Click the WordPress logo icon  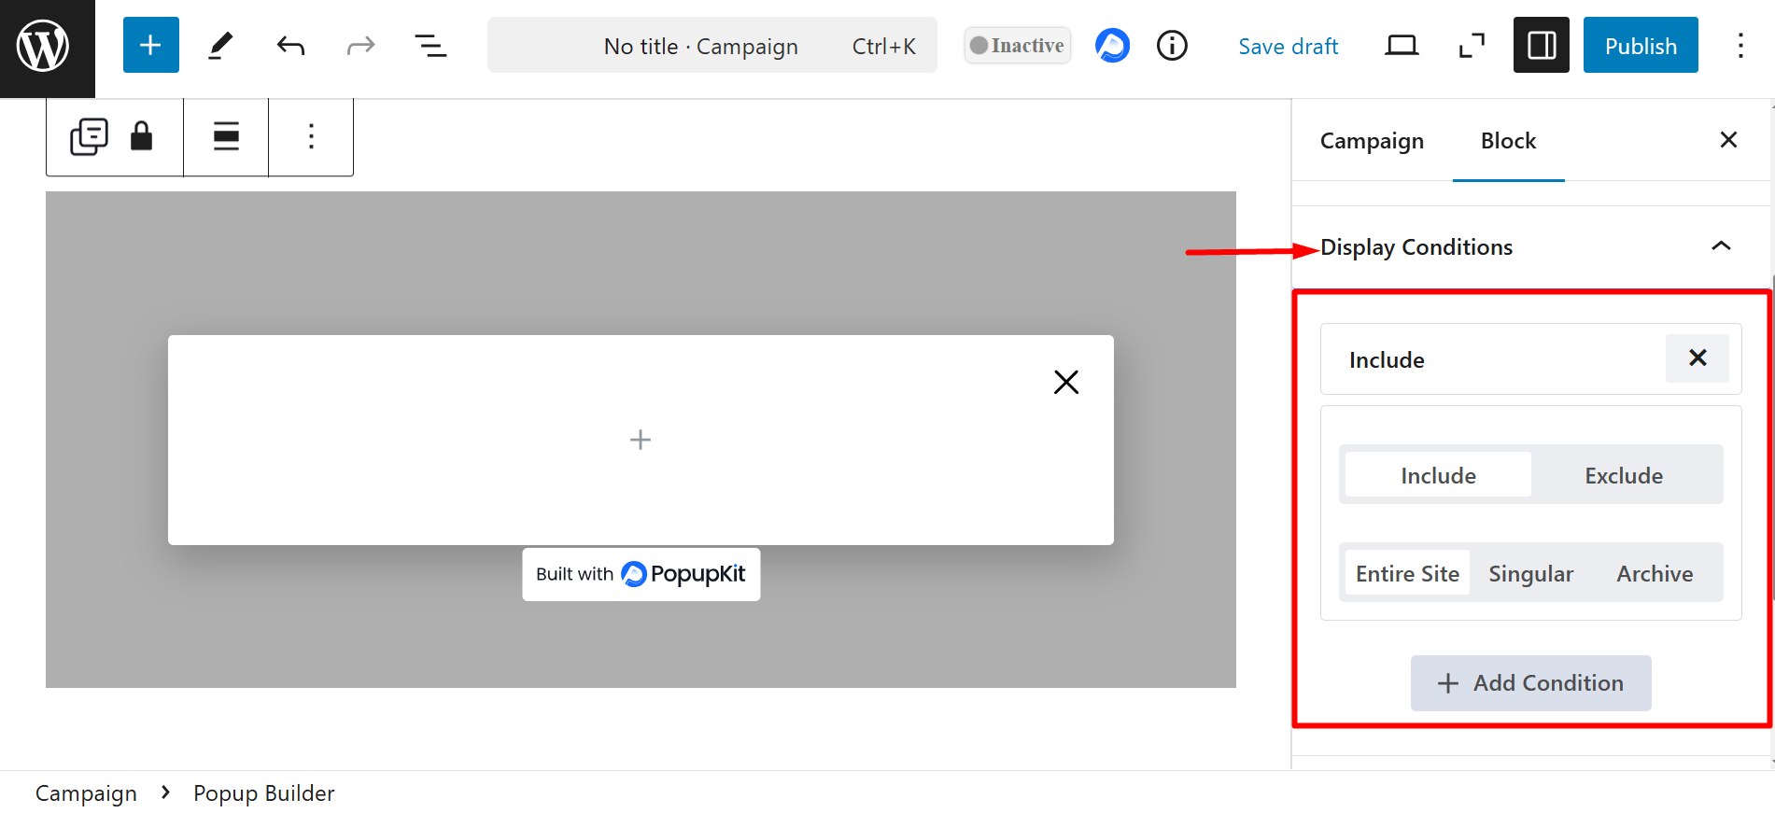coord(44,46)
